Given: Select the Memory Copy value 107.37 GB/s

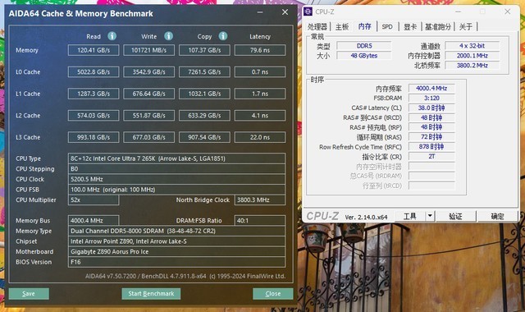Looking at the screenshot, I should 204,50.
